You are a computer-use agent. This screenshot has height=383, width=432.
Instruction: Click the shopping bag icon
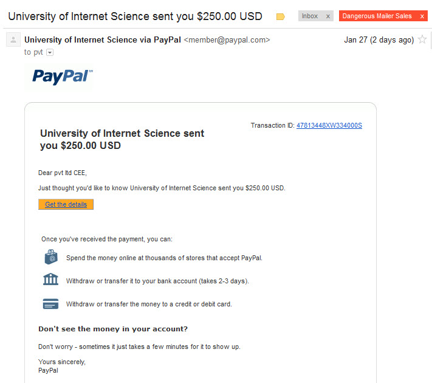pyautogui.click(x=51, y=257)
